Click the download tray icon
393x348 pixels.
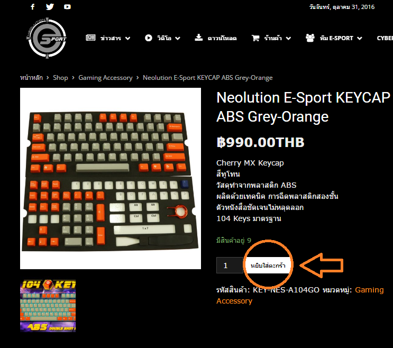coord(198,38)
